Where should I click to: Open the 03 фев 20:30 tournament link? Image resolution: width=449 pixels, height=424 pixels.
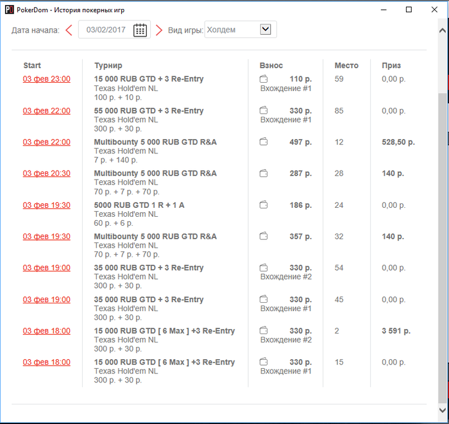47,173
